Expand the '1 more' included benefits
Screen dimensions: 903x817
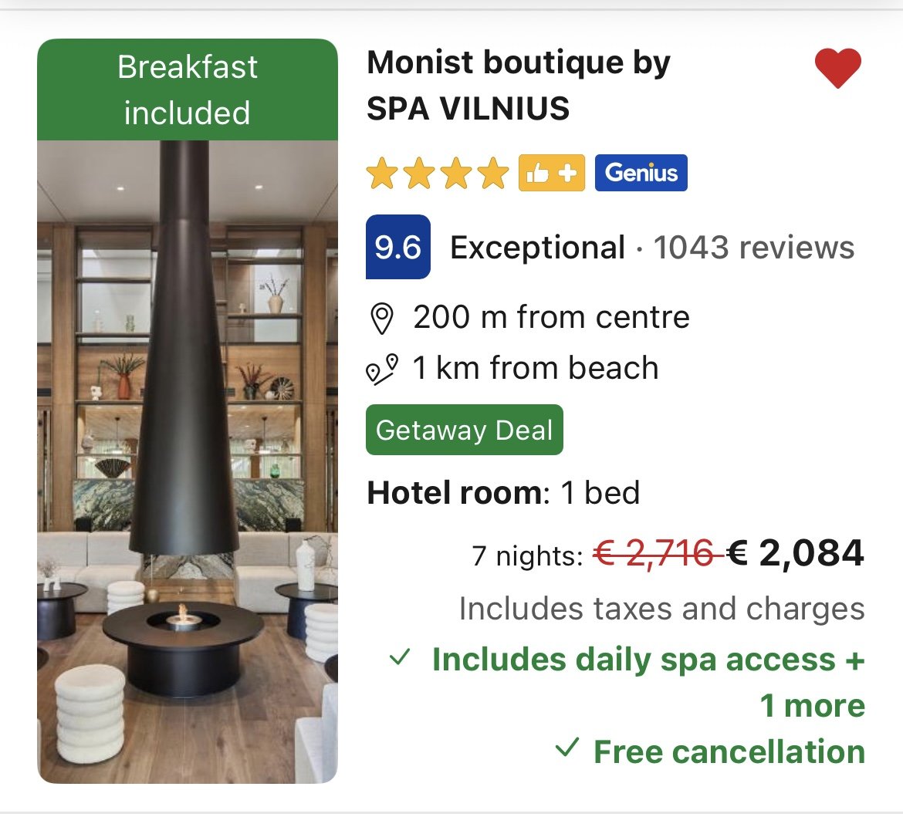click(x=813, y=706)
